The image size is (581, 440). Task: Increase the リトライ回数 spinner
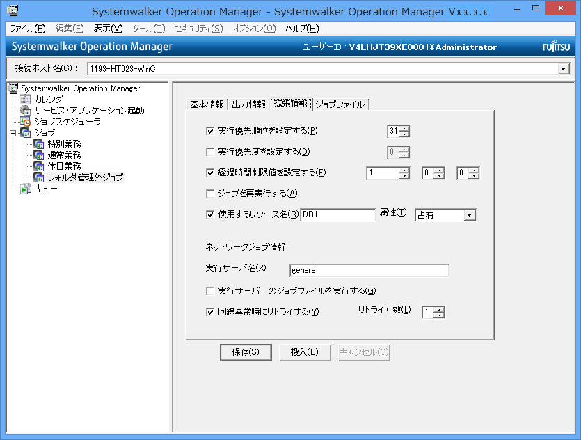pyautogui.click(x=440, y=310)
